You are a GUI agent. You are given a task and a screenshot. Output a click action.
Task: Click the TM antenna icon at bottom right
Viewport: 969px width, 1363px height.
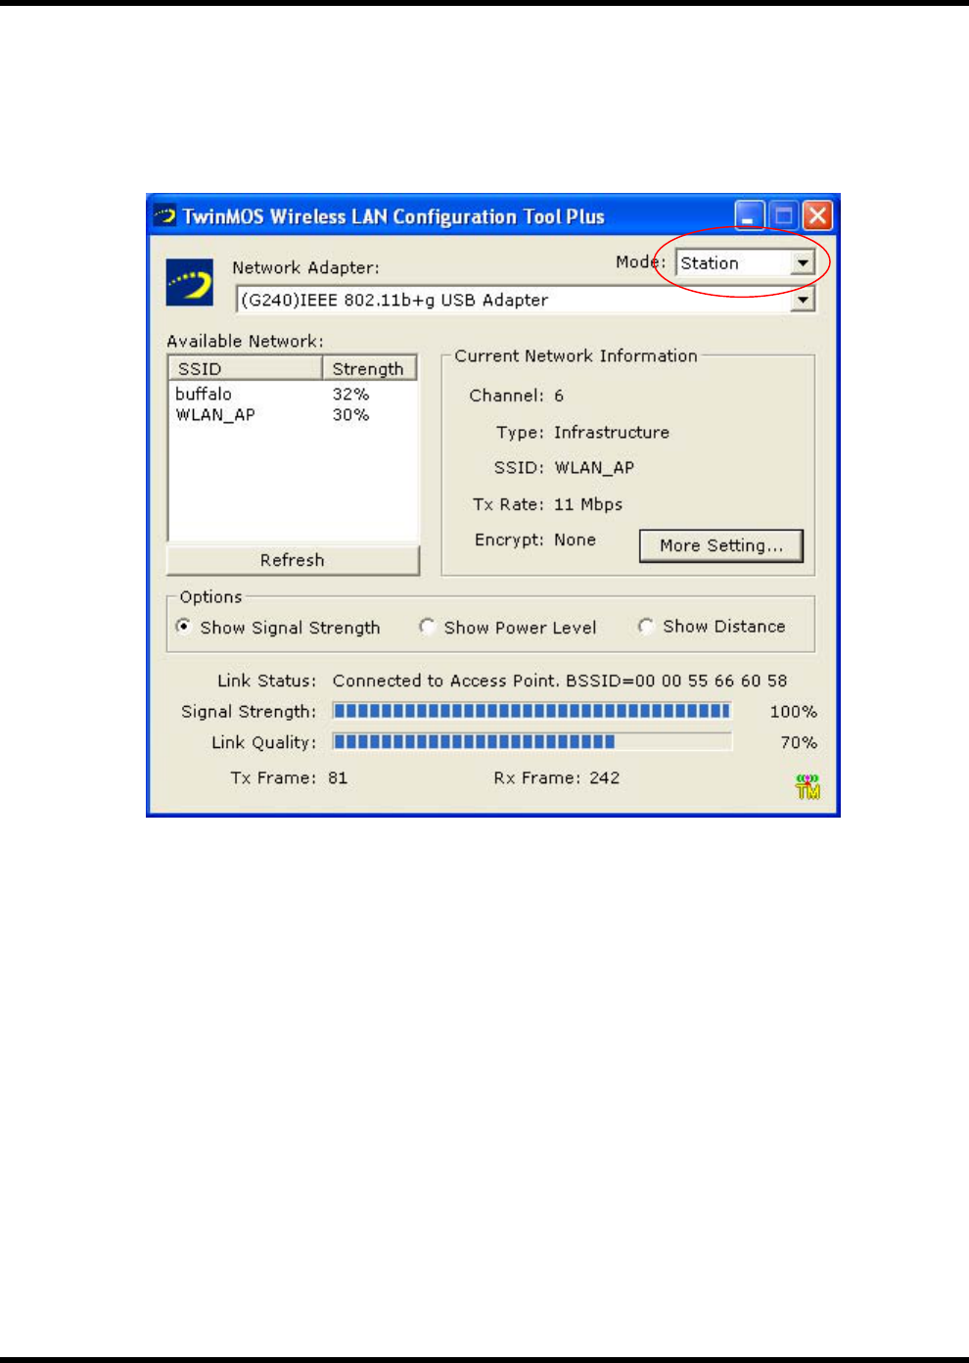tap(807, 786)
